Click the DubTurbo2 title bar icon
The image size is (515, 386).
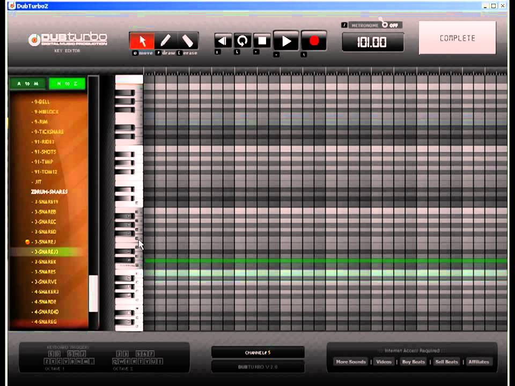pos(12,5)
